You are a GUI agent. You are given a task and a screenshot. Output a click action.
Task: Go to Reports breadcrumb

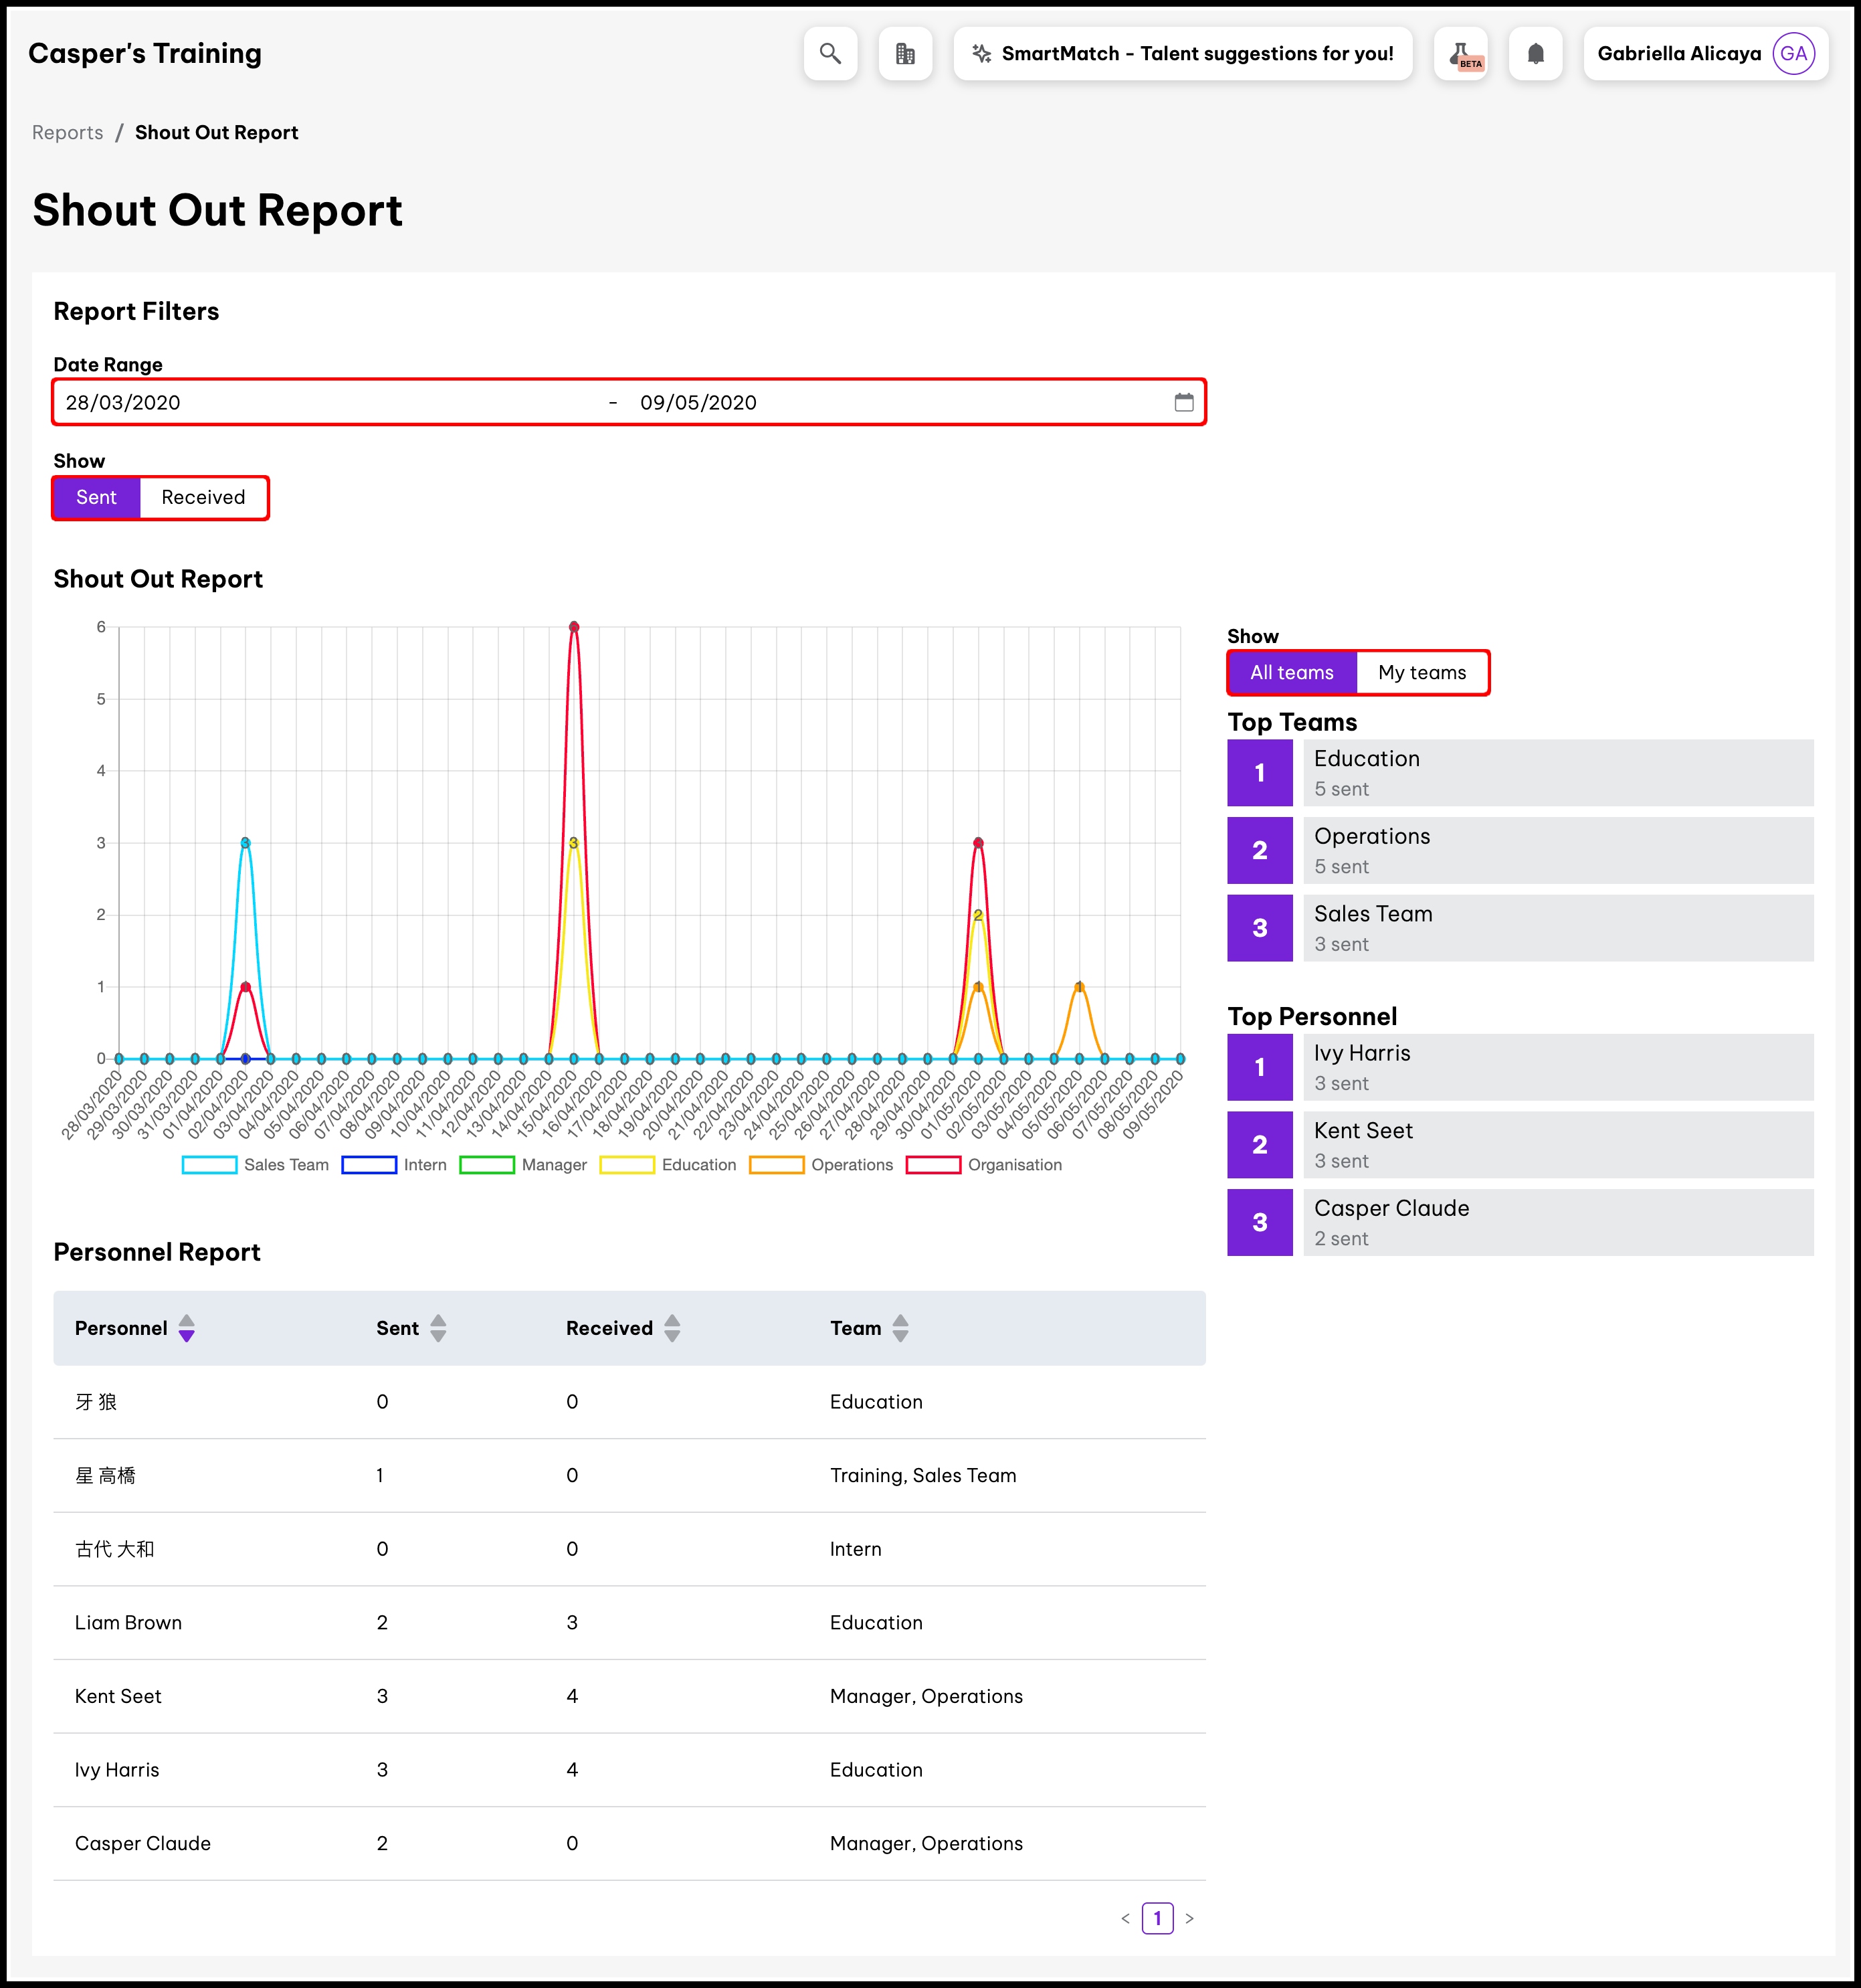67,133
